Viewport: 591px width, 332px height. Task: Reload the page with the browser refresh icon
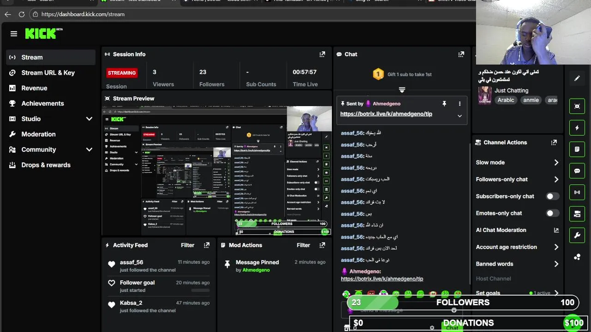[x=21, y=14]
